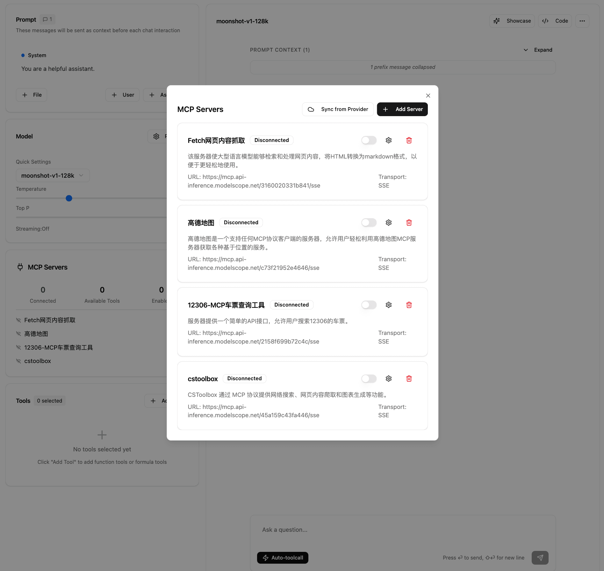
Task: Click Add Server button
Action: 402,109
